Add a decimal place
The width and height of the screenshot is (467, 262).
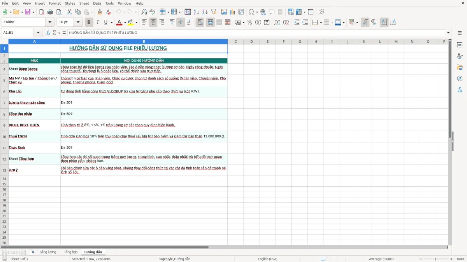277,23
